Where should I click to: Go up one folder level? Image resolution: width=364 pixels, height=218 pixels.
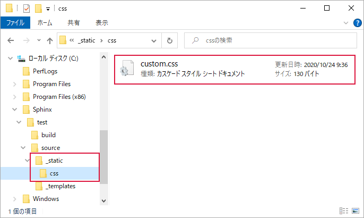pos(50,41)
